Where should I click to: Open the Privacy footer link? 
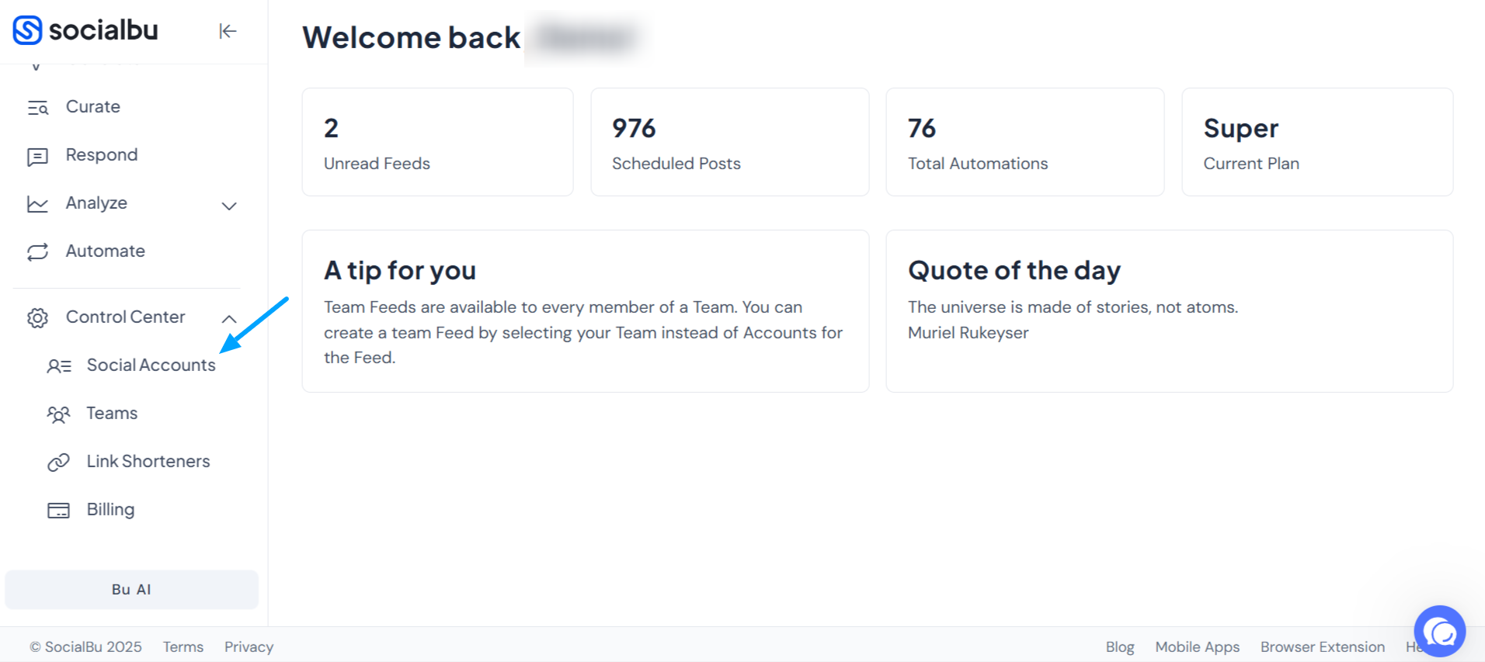pyautogui.click(x=249, y=646)
